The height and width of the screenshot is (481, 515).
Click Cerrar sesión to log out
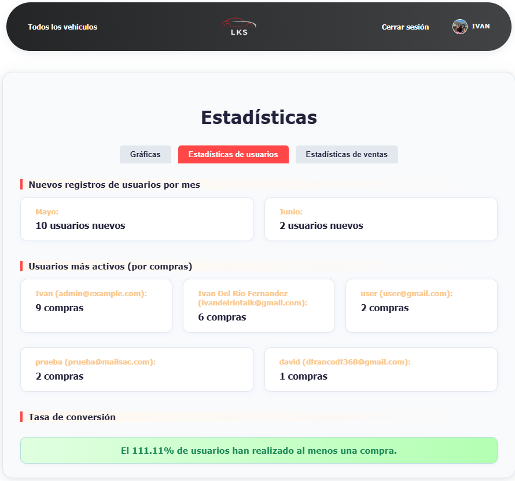coord(405,27)
